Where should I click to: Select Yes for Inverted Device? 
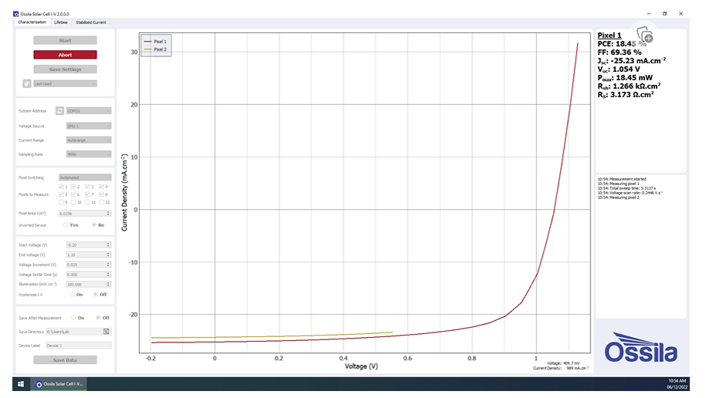(66, 225)
